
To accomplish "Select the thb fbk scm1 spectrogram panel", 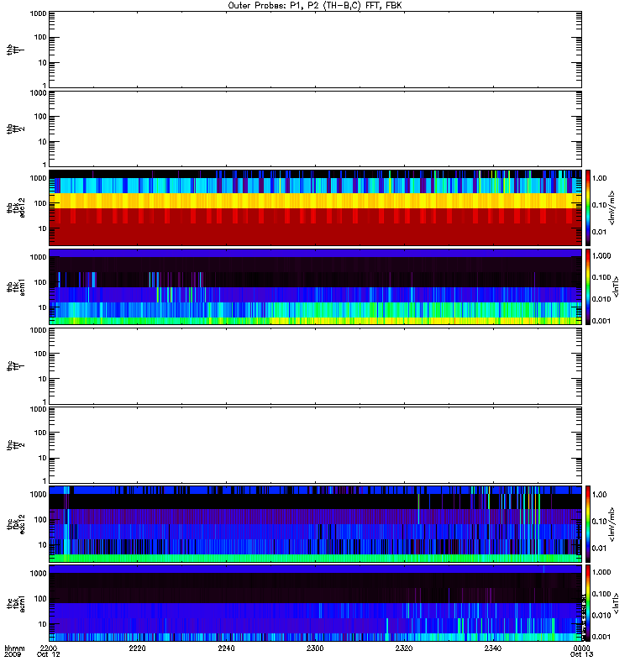I will click(x=315, y=286).
